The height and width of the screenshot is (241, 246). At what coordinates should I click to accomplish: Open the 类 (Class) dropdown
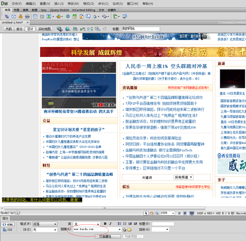[x=87, y=224]
